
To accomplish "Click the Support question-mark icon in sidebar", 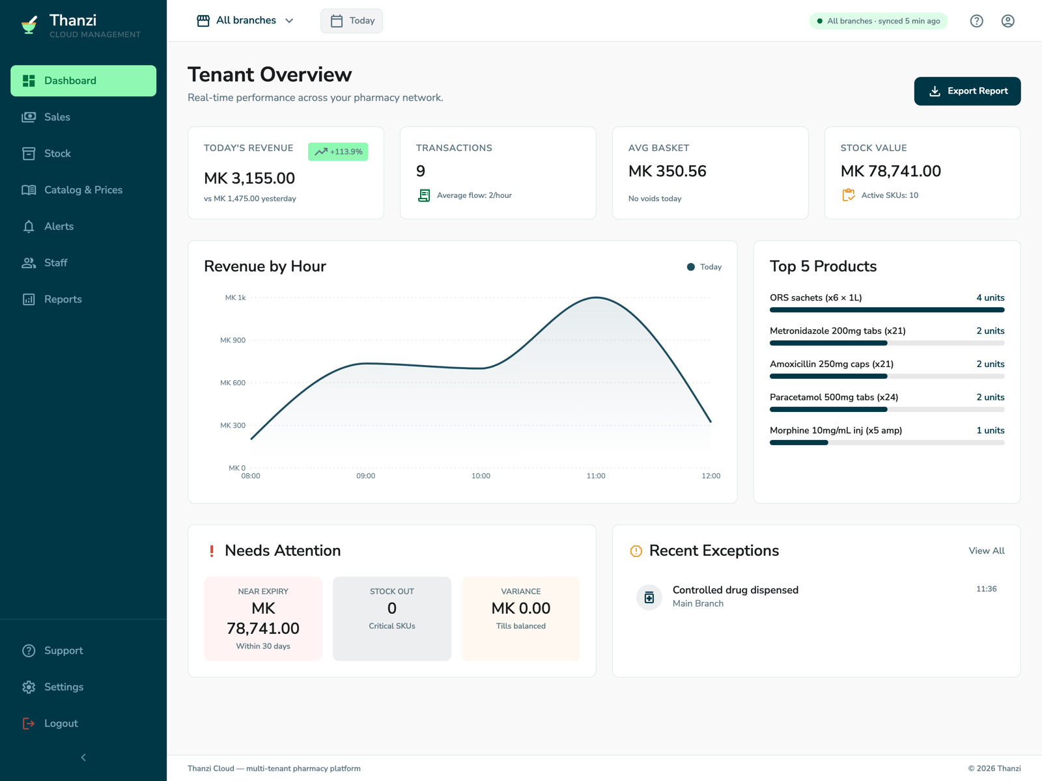I will 29,651.
